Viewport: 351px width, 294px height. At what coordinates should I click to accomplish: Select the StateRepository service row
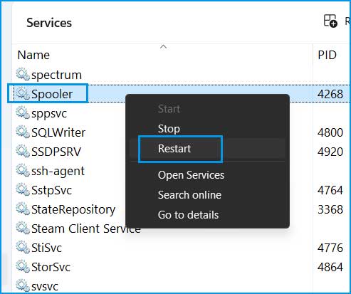click(x=182, y=209)
